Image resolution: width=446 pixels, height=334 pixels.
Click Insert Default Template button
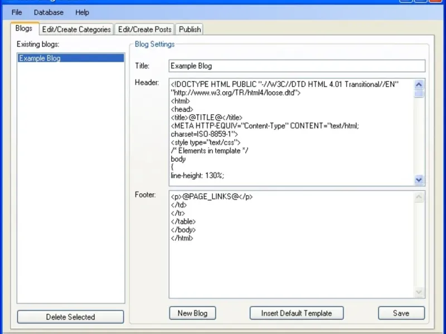point(297,313)
